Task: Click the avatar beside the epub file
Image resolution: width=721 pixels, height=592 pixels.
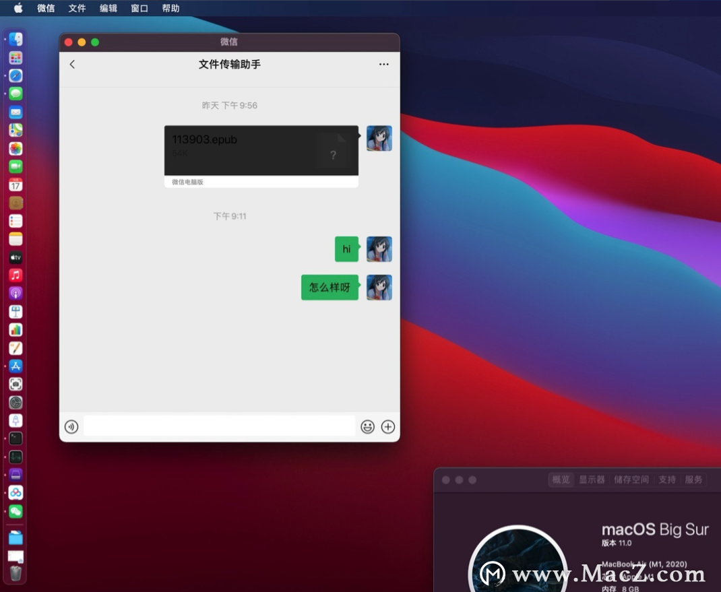Action: click(x=379, y=138)
